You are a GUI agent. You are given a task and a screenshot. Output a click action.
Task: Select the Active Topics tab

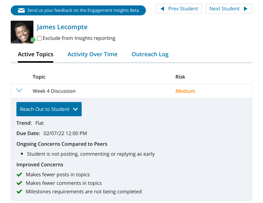click(x=35, y=54)
